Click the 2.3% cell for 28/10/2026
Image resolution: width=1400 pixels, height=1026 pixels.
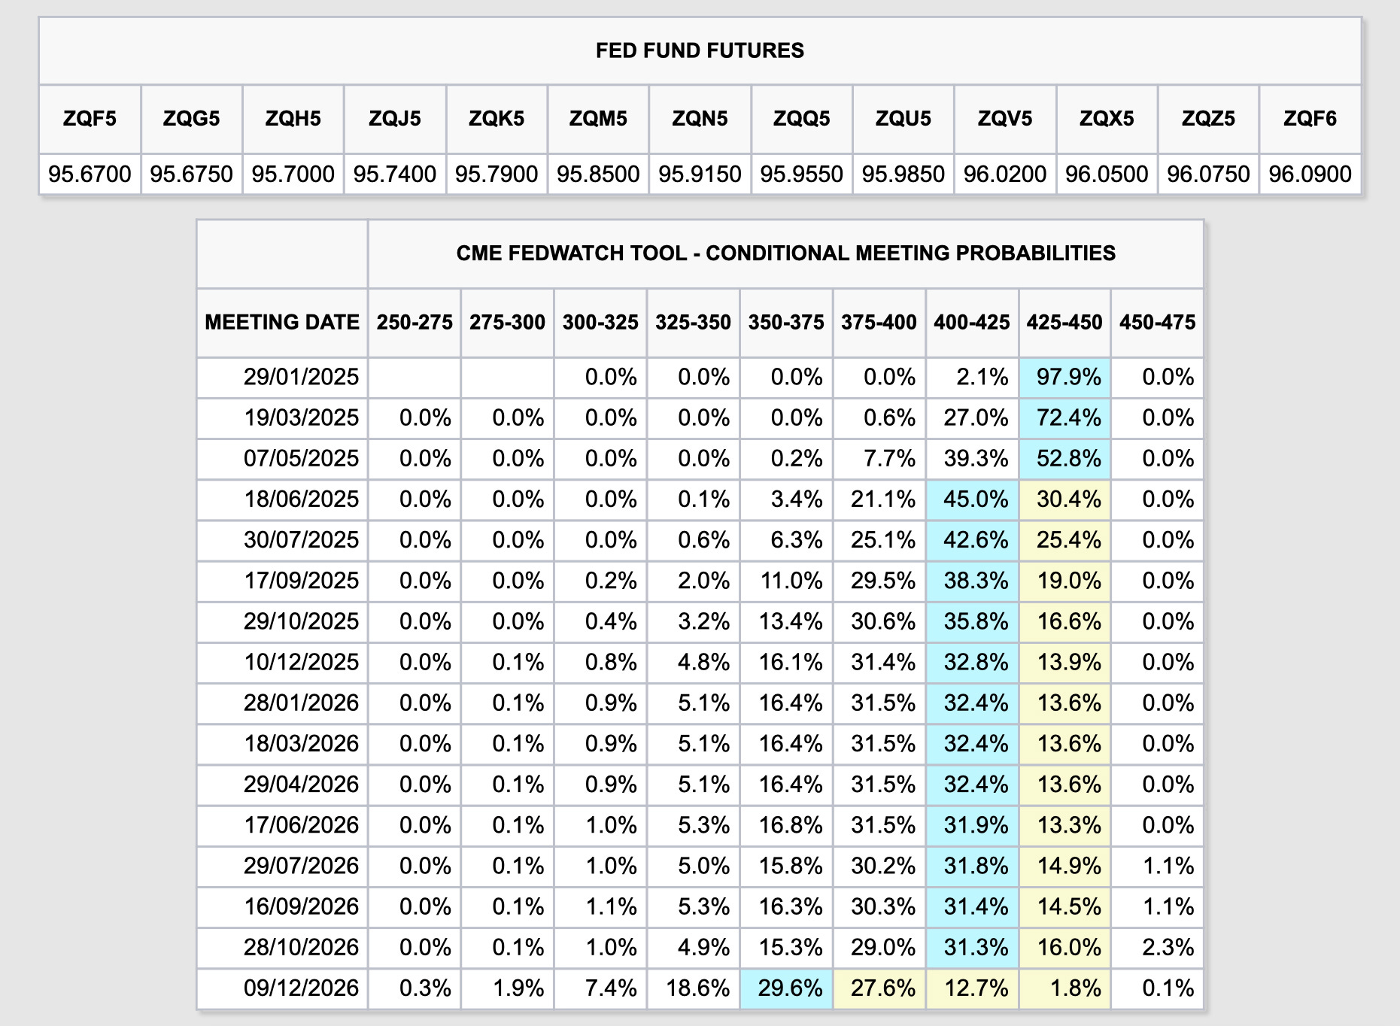[x=1157, y=947]
